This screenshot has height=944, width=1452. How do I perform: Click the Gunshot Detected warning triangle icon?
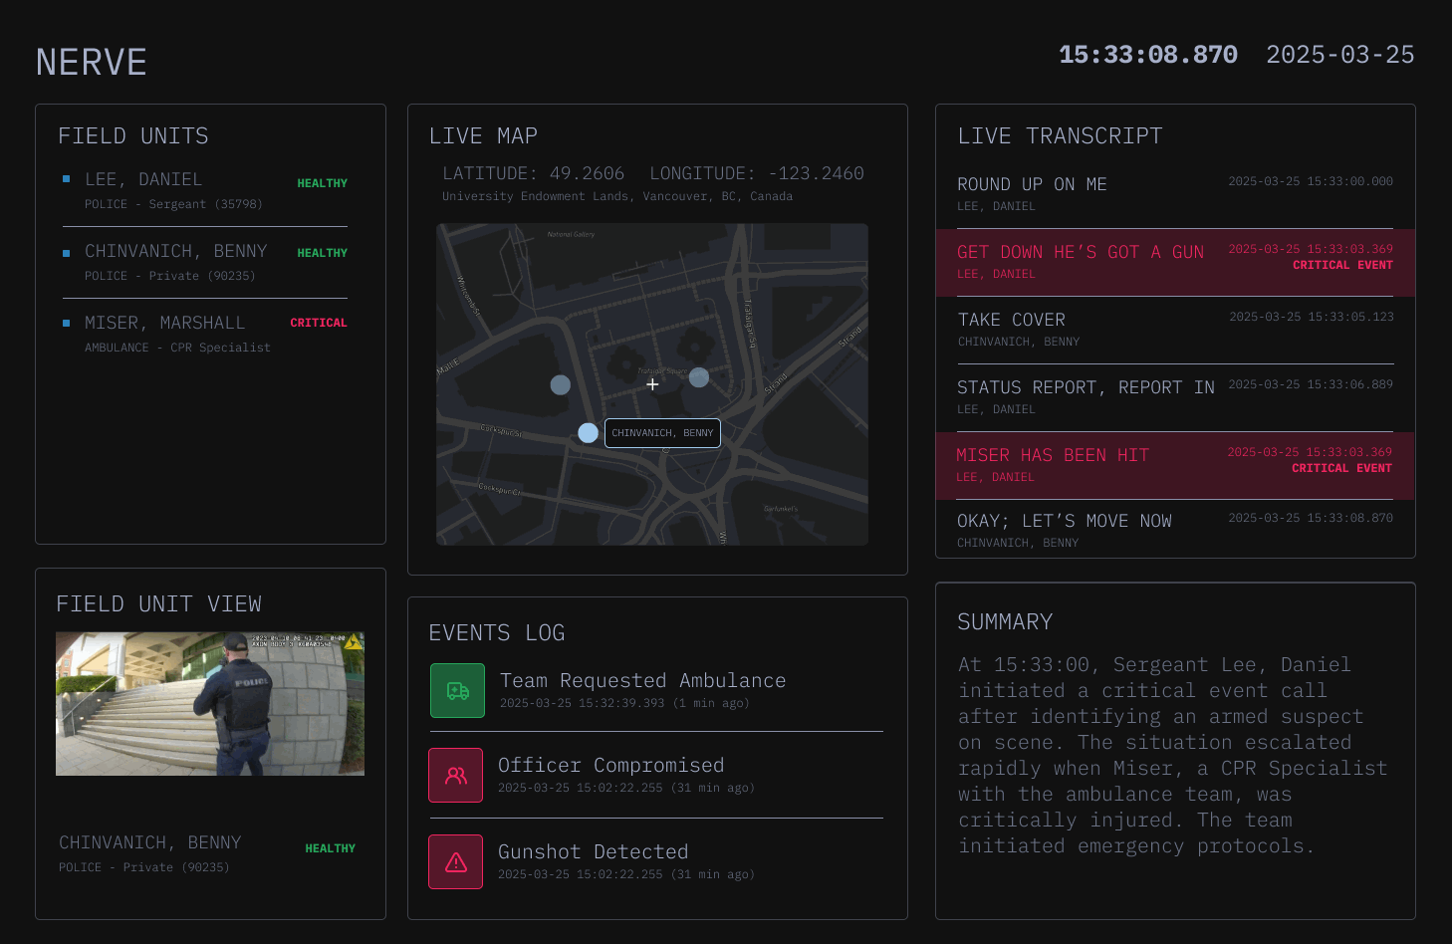(x=456, y=862)
